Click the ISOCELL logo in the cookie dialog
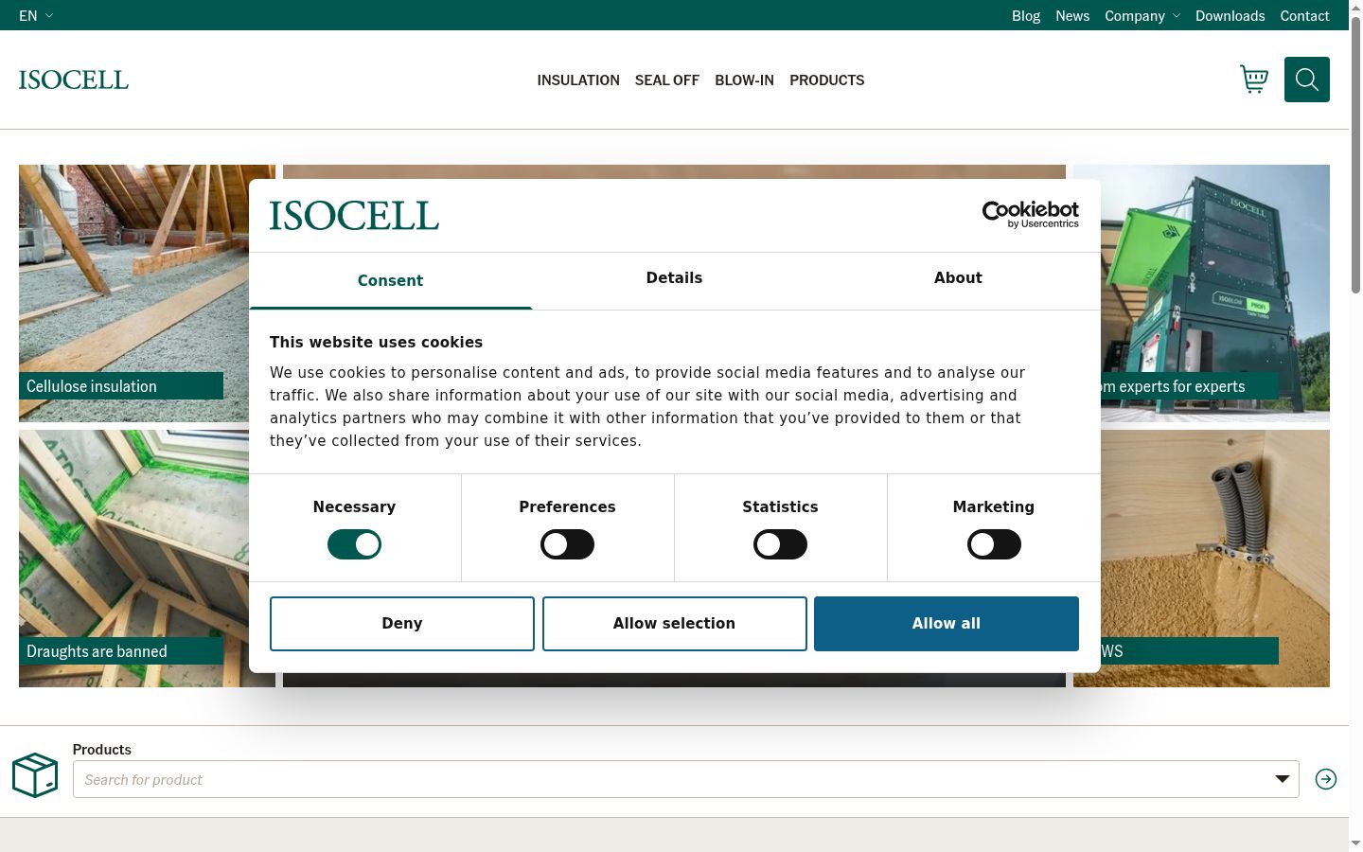1363x852 pixels. coord(354,216)
